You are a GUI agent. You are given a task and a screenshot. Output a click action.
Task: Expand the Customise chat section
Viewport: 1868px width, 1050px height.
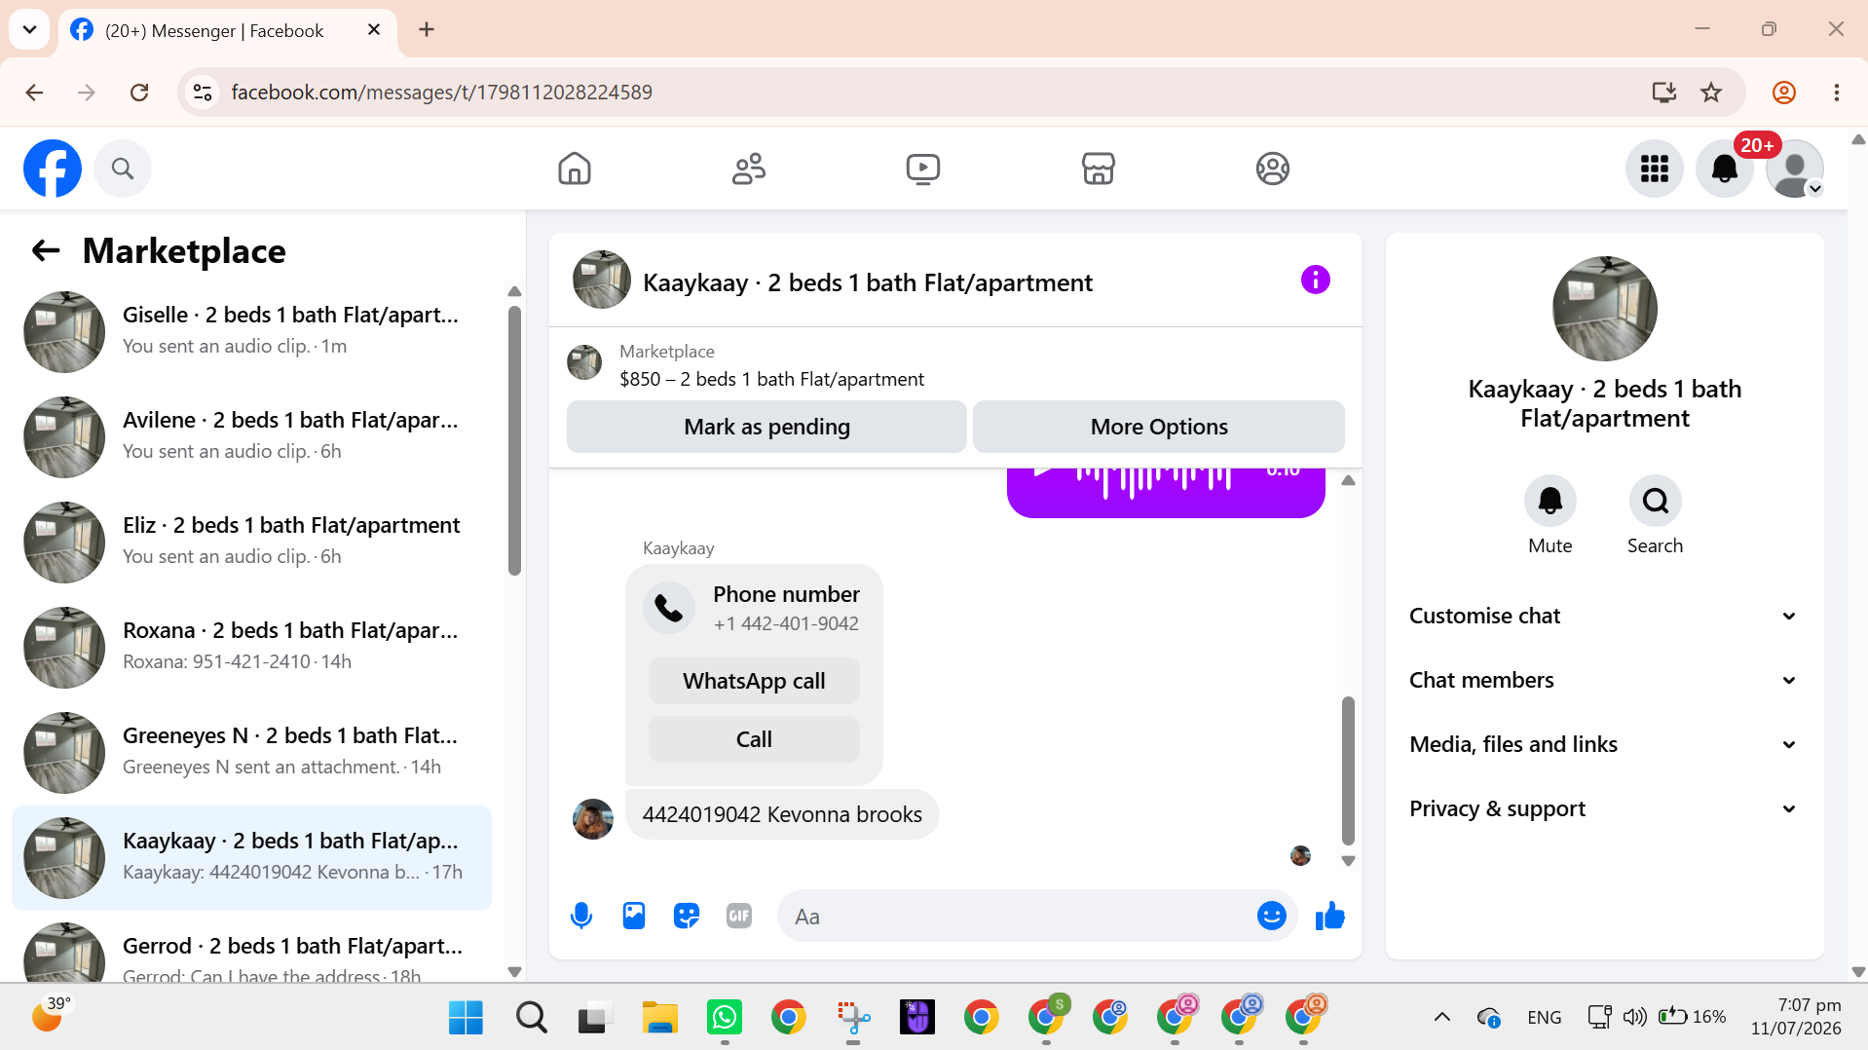pos(1604,616)
